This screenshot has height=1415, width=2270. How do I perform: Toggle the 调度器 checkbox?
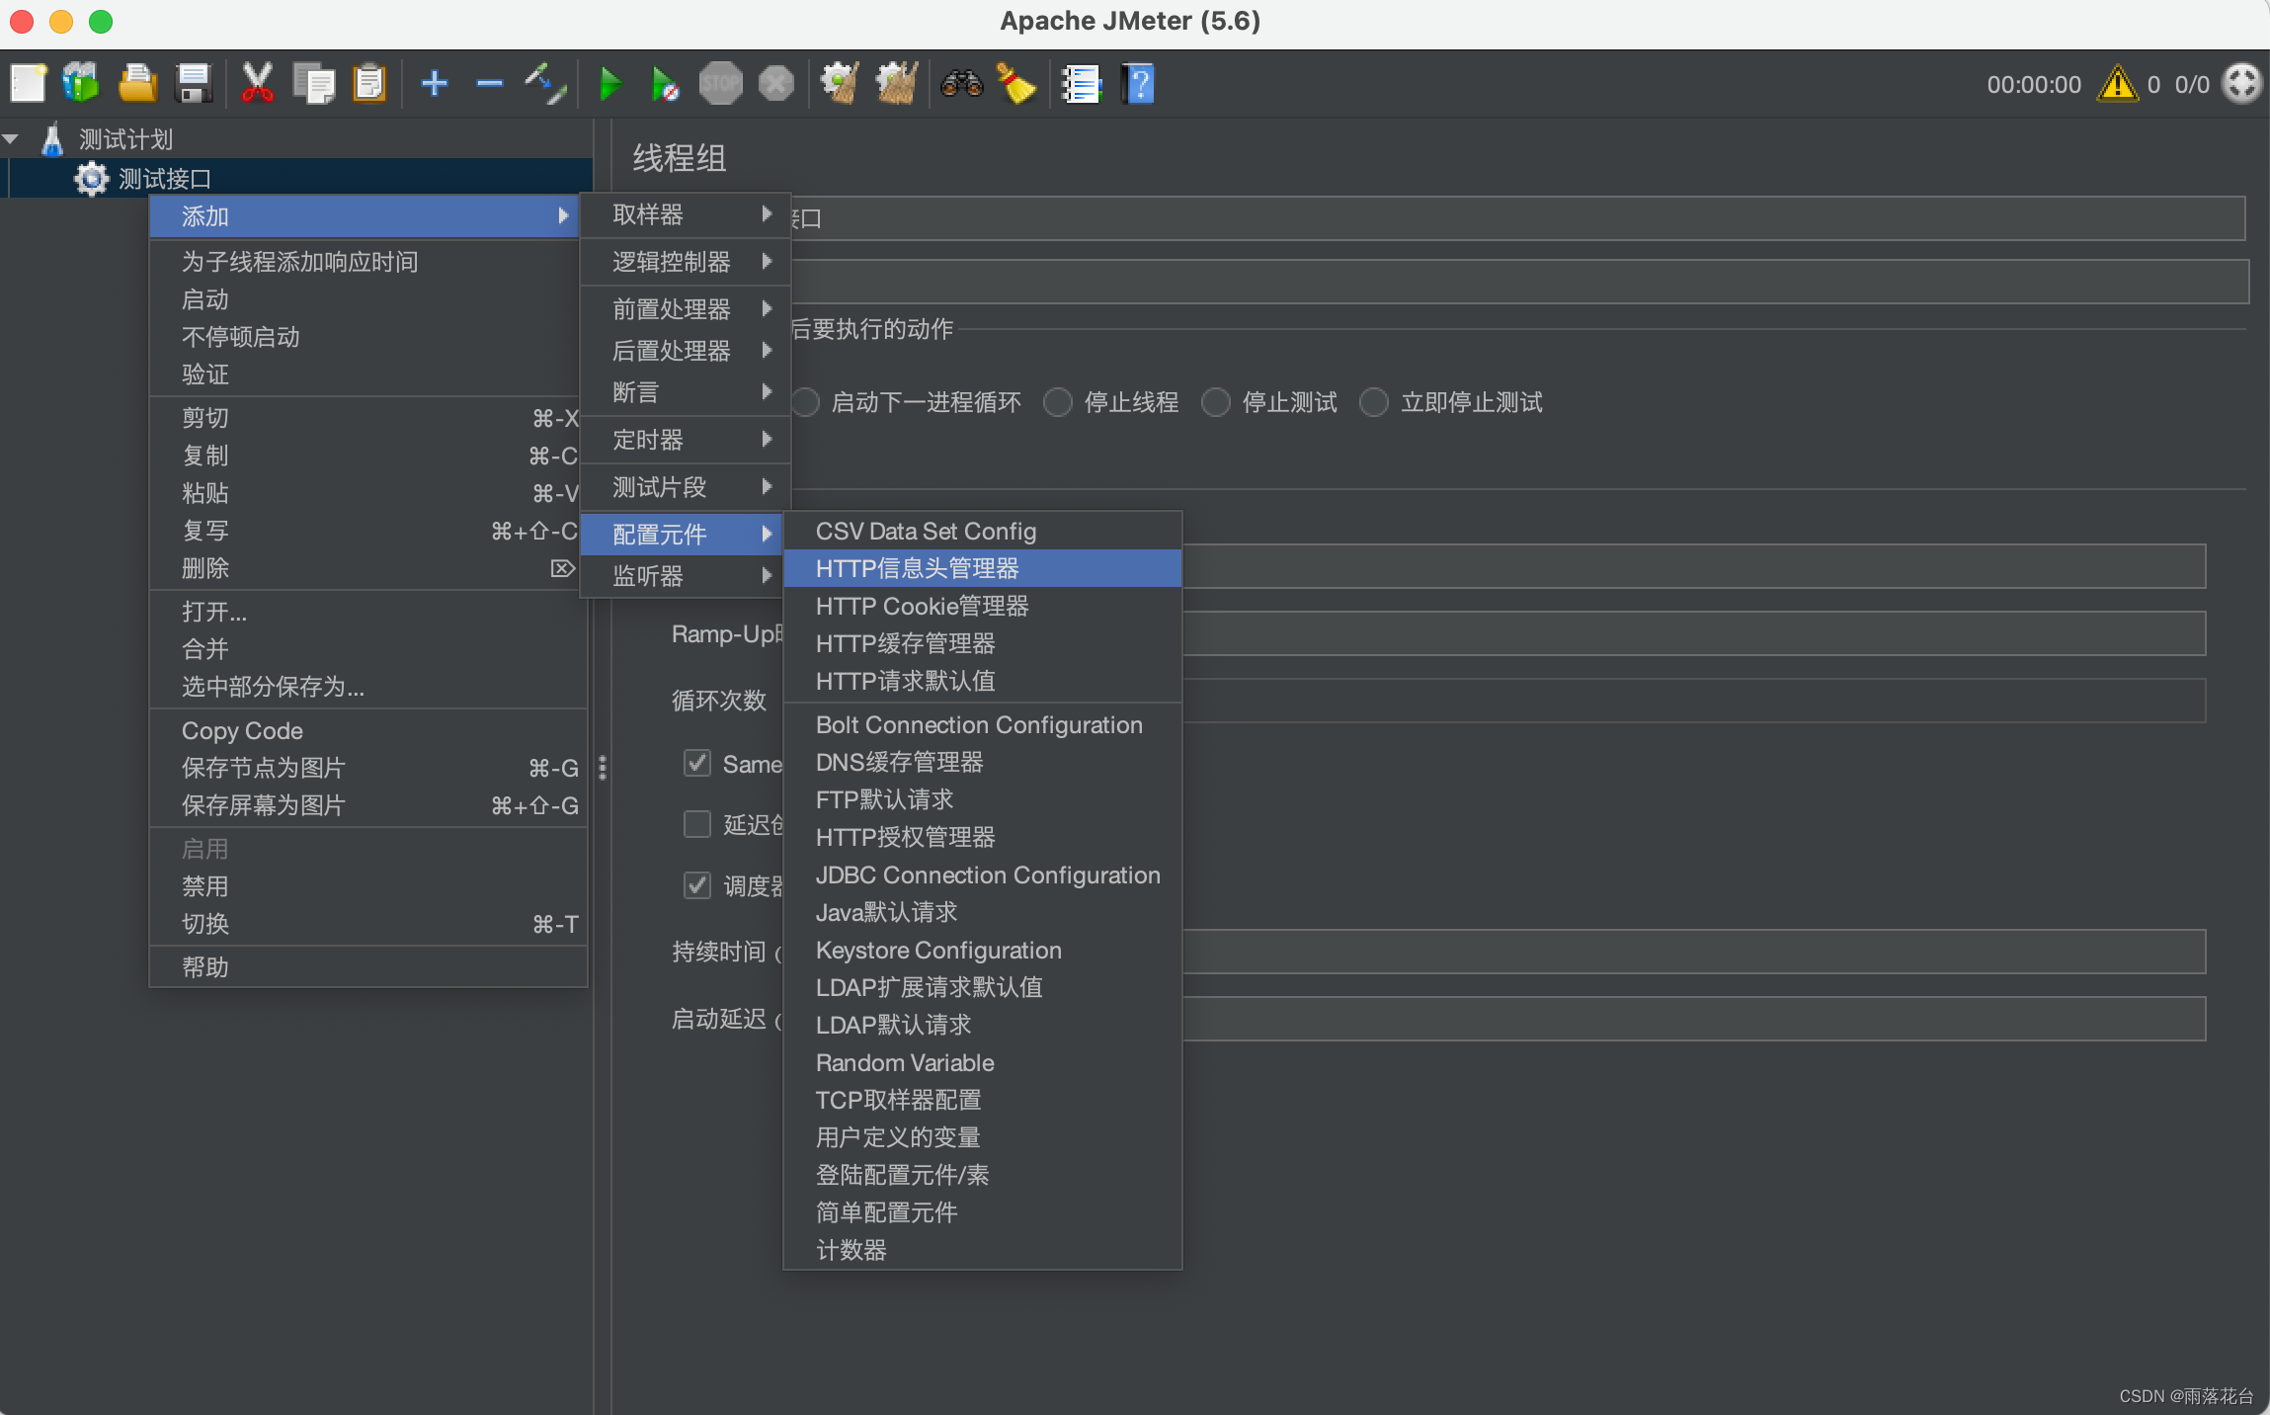tap(697, 884)
